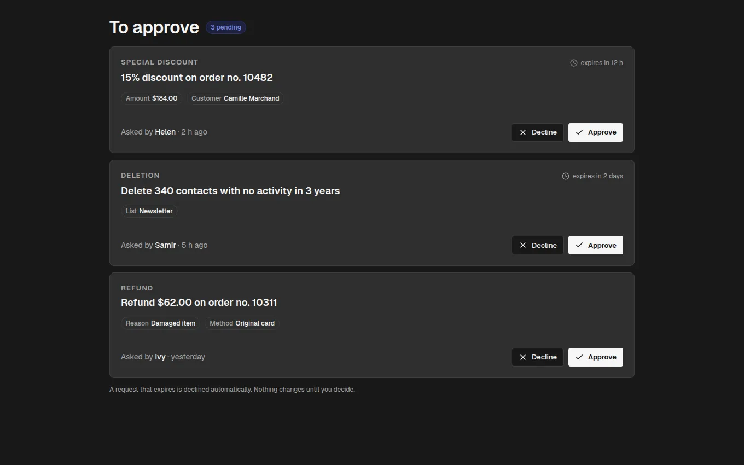The height and width of the screenshot is (465, 744).
Task: Click the requester name 'Samir'
Action: click(x=165, y=245)
